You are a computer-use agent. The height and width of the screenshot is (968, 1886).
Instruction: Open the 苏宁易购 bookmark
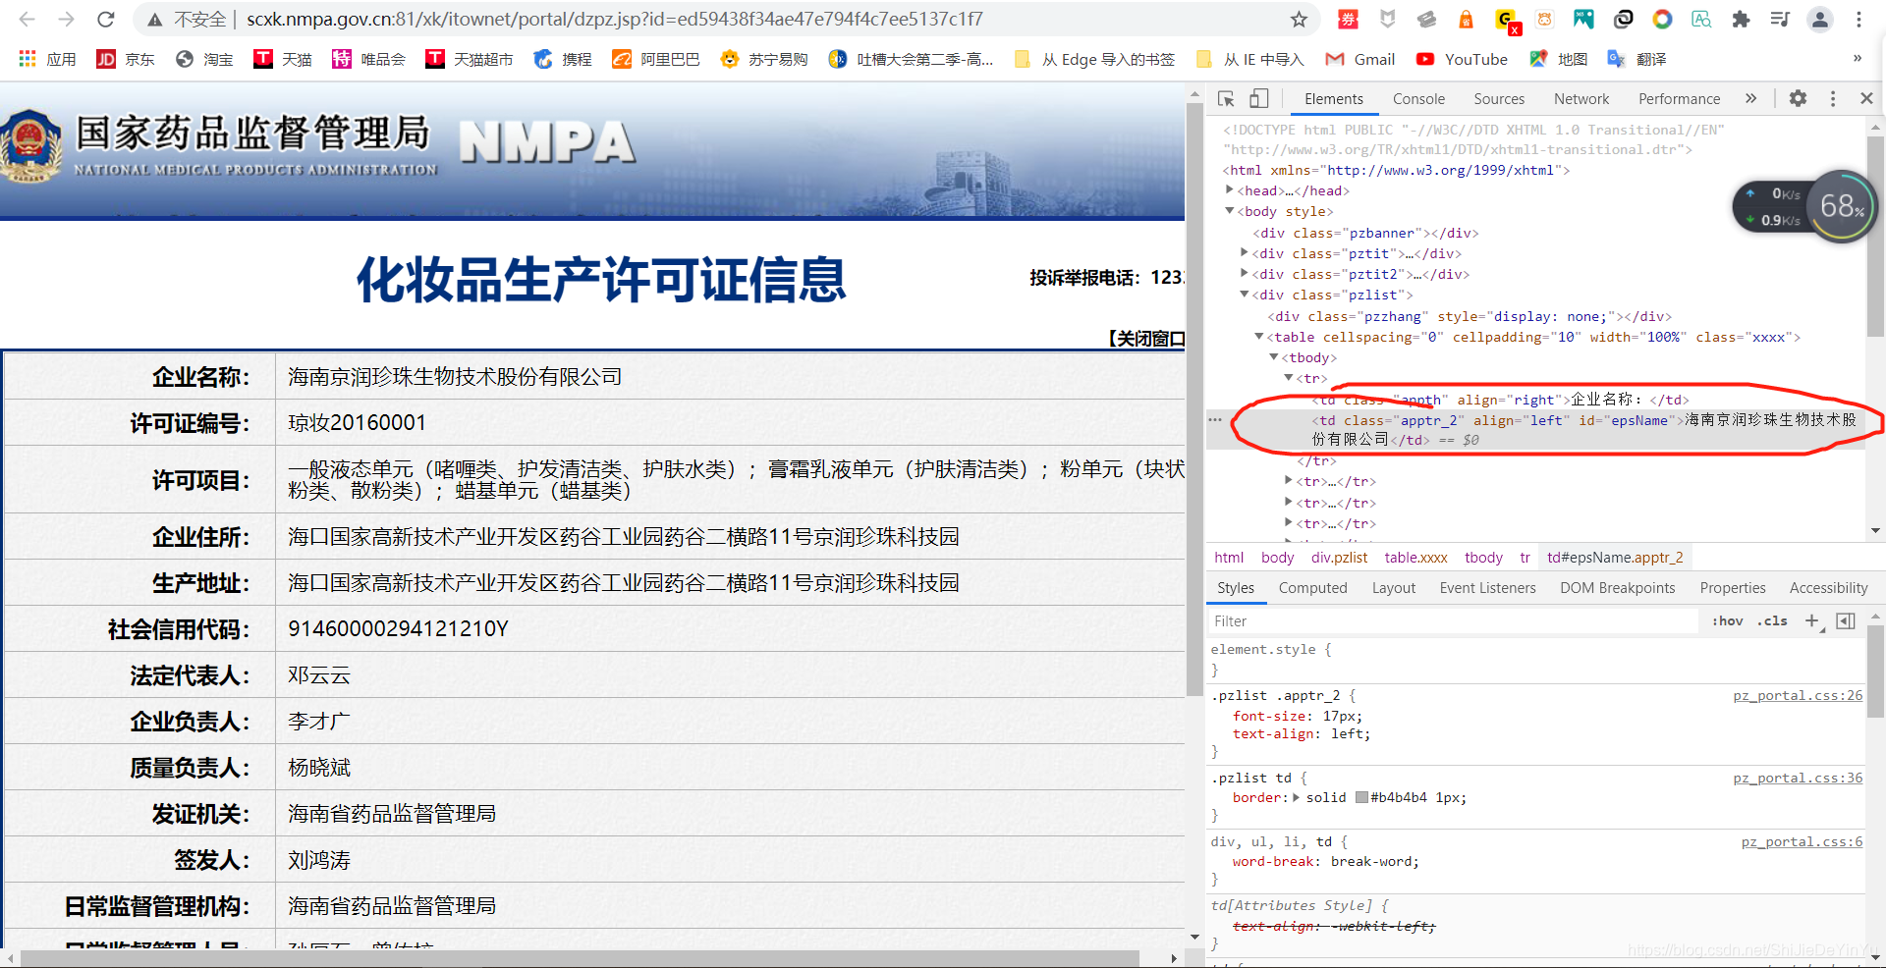click(763, 59)
